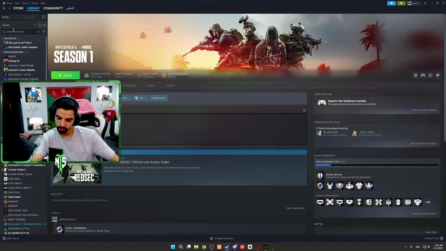Screen dimensions: 446x251
Task: Open View My Achievements link
Action: click(x=424, y=214)
